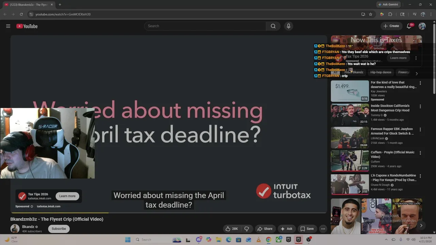Reload the page in Chrome
Image resolution: width=436 pixels, height=245 pixels.
point(21,14)
